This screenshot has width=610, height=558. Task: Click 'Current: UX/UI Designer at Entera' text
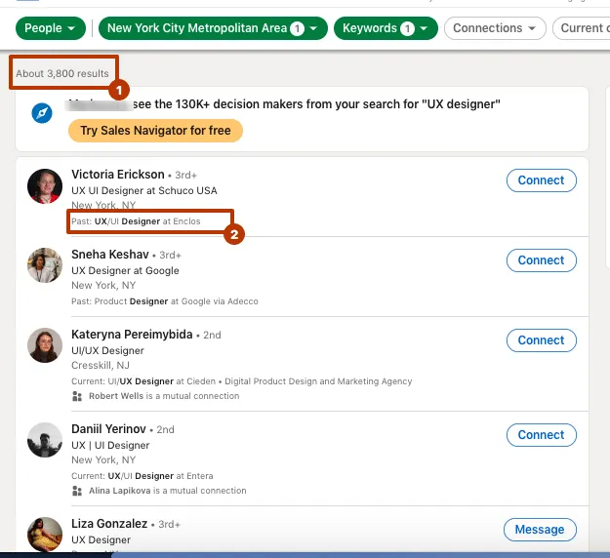tap(142, 476)
